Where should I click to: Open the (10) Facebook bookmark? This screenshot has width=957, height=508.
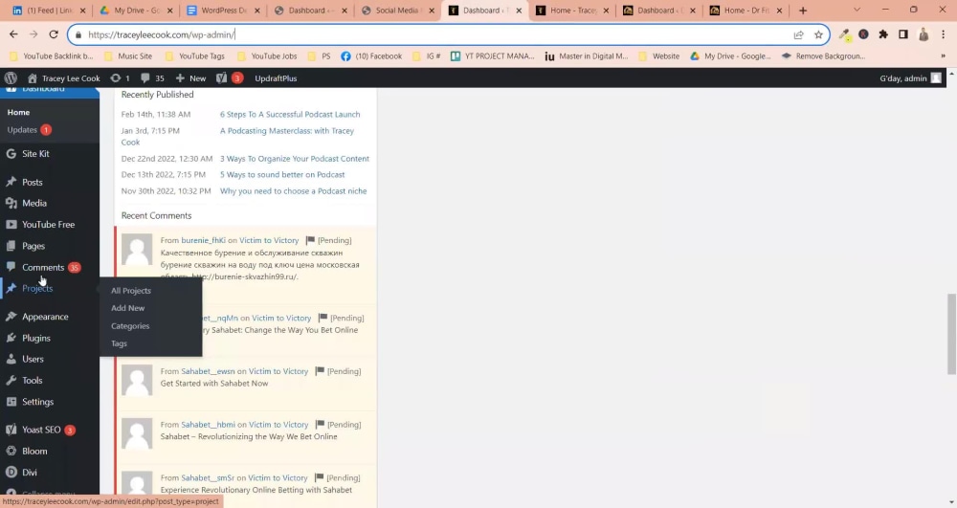tap(371, 56)
